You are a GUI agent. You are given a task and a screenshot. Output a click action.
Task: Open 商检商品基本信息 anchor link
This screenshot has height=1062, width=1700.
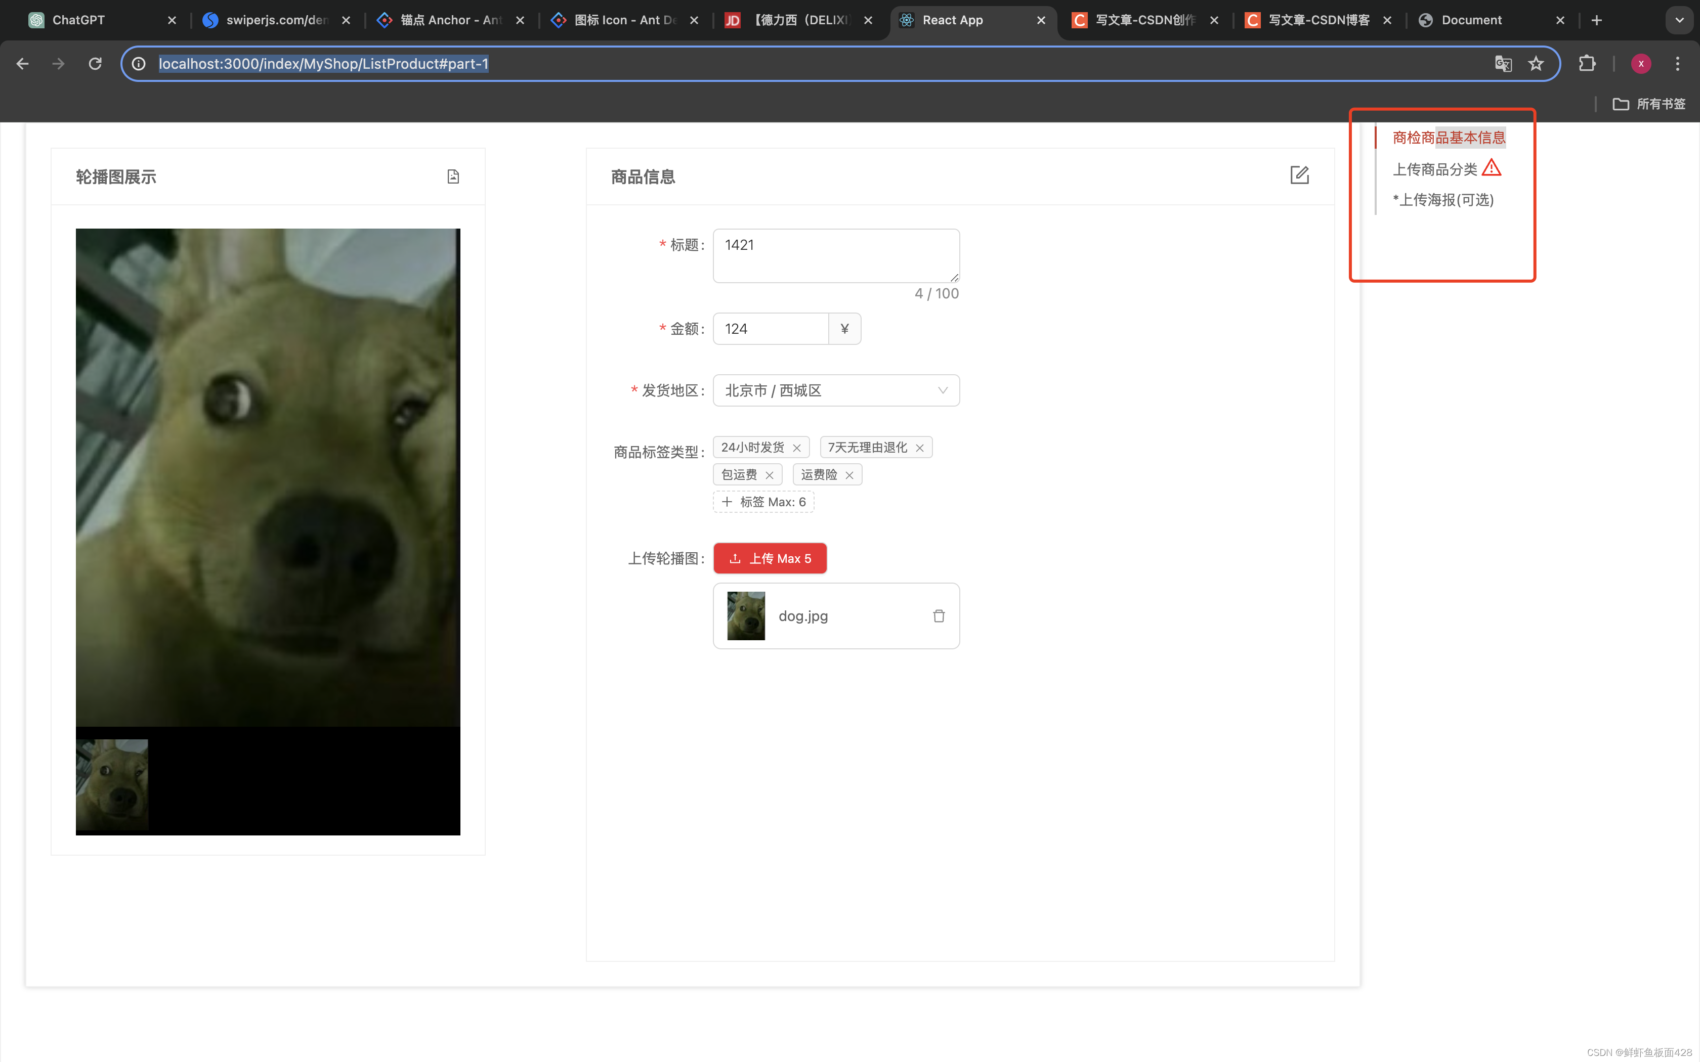[x=1449, y=136]
